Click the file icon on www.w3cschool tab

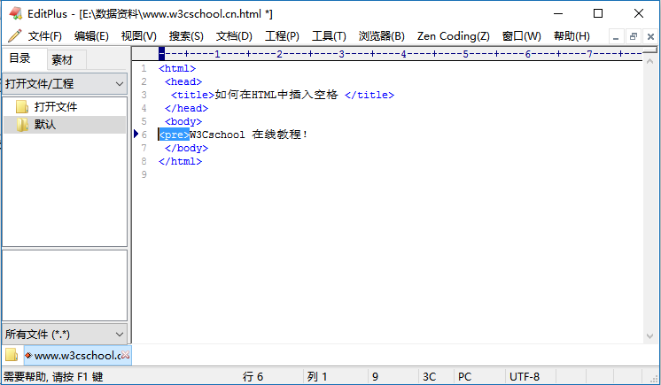[x=28, y=355]
